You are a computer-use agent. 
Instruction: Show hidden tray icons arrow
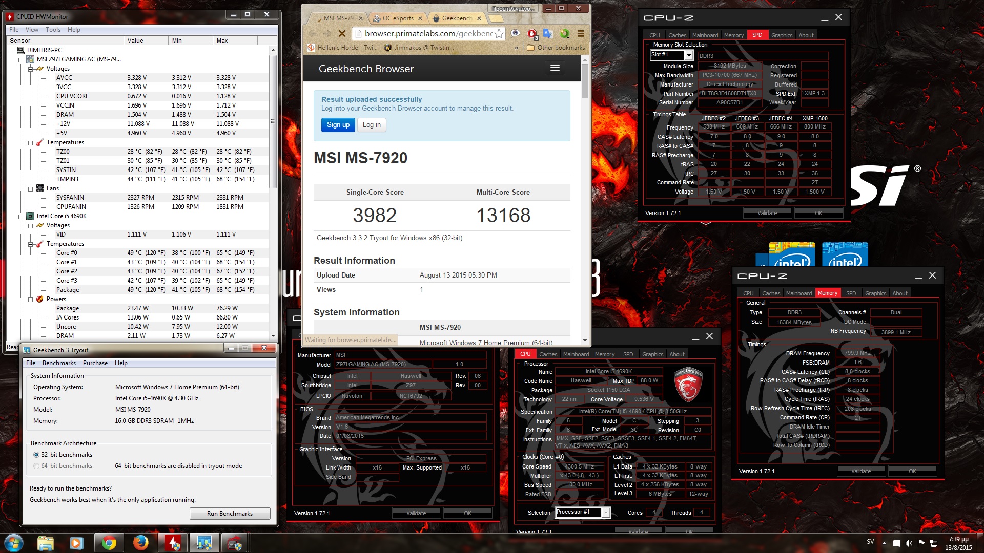coord(884,543)
